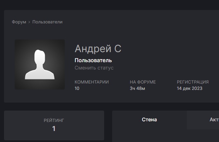
Task: Click the rating value 1
Action: click(54, 129)
